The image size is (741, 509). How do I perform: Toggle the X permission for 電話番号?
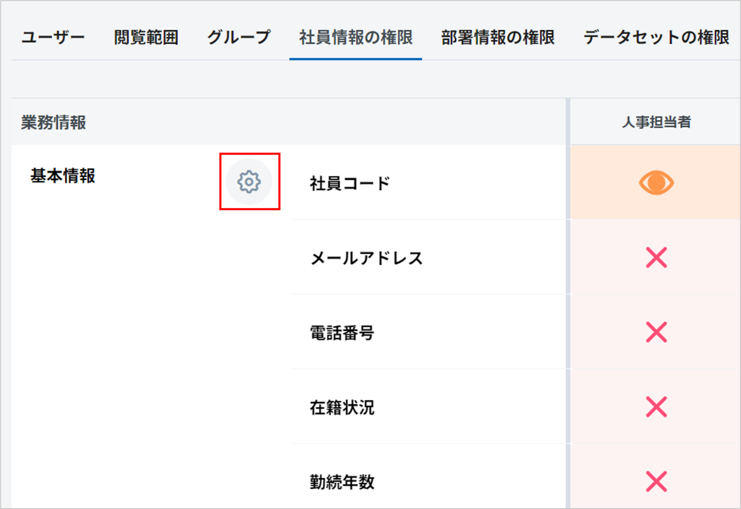656,332
